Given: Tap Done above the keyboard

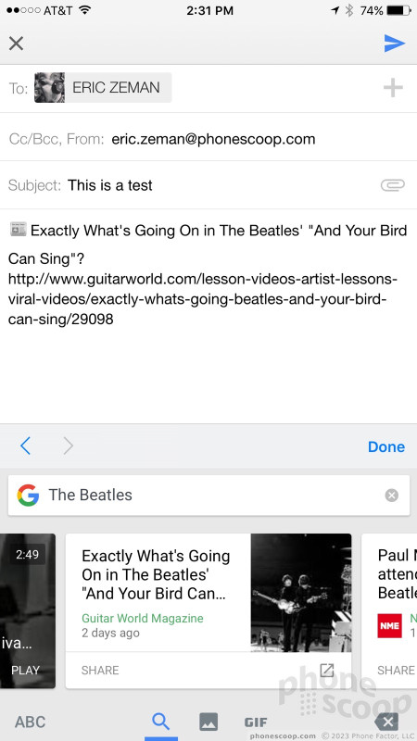Looking at the screenshot, I should coord(386,446).
